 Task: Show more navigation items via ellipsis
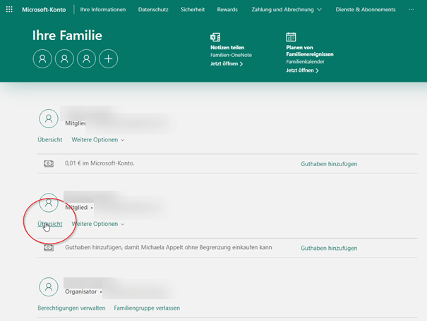(x=411, y=10)
